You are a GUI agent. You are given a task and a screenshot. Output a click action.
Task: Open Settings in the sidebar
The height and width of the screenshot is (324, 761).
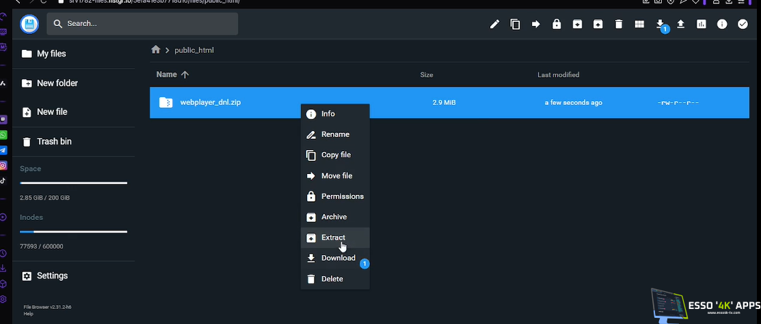point(52,276)
